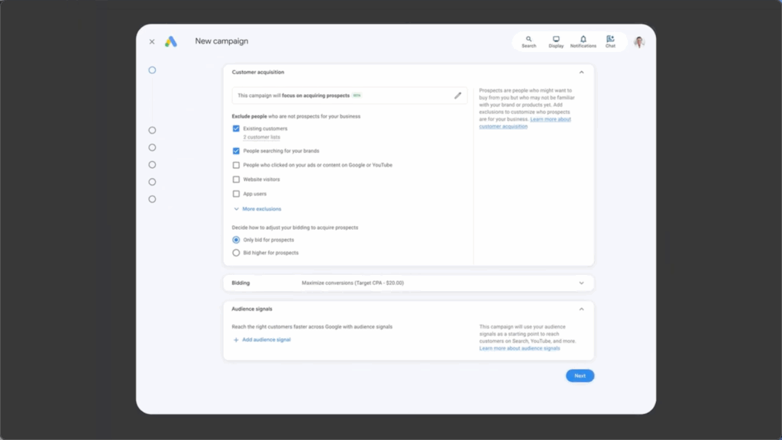Open the 2 customer lists link
Image resolution: width=782 pixels, height=440 pixels.
tap(261, 137)
